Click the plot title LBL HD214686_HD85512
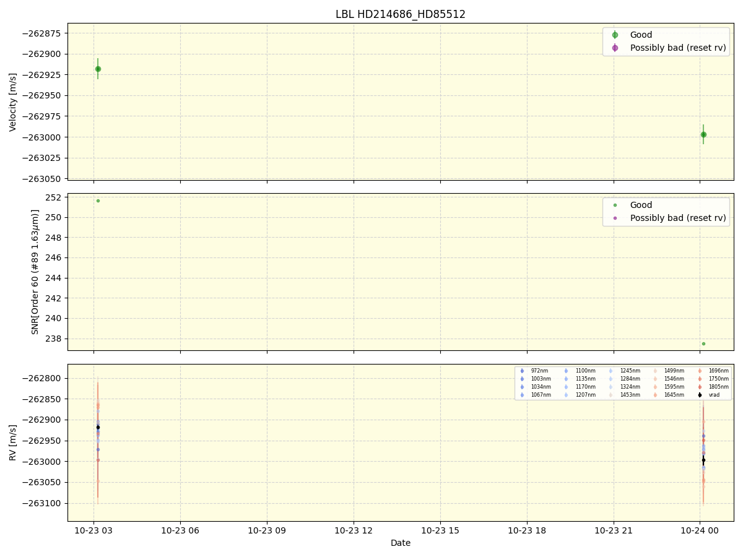 tap(401, 14)
